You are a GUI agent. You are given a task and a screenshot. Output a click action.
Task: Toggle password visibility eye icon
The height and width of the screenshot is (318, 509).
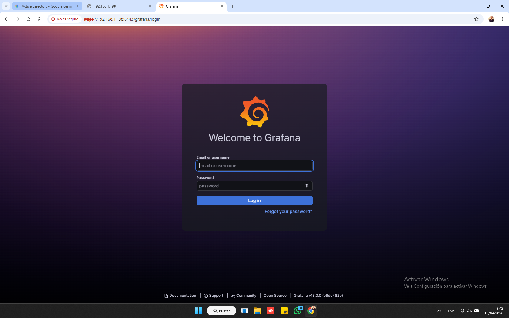(306, 186)
